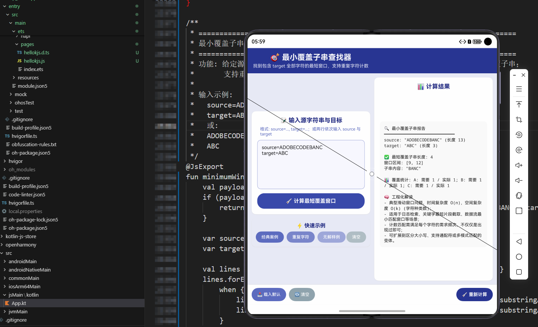Click the TS icon of hellokjs.d.ts

[x=19, y=52]
